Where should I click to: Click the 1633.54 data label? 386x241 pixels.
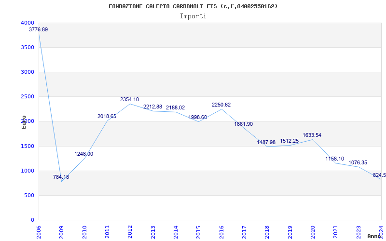(x=312, y=135)
